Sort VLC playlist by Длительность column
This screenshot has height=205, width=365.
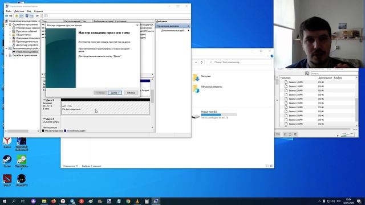(326, 78)
